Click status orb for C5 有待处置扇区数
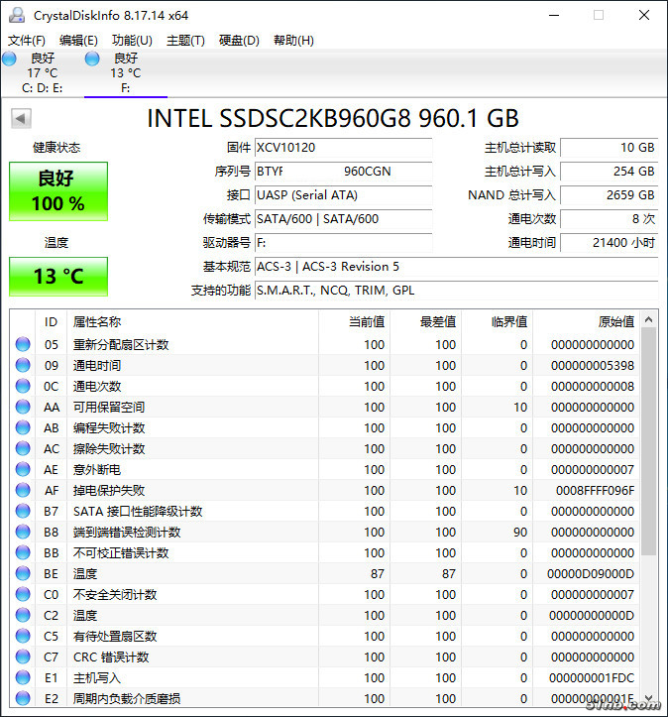 pyautogui.click(x=23, y=636)
